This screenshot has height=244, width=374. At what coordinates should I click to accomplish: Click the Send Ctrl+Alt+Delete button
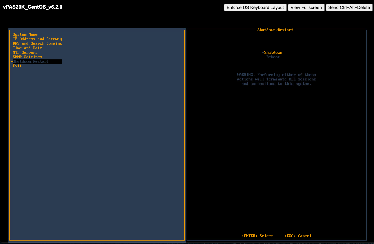[x=349, y=7]
